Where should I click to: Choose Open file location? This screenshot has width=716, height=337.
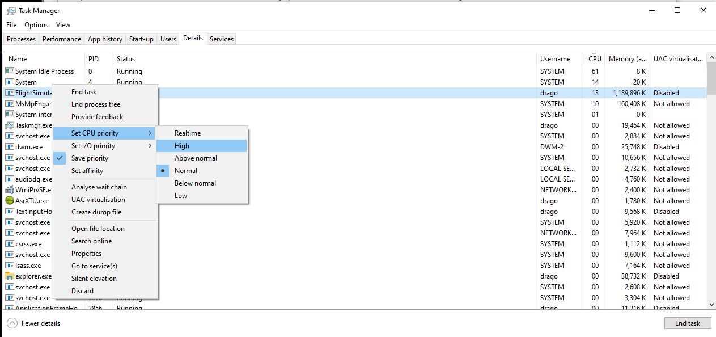[105, 229]
